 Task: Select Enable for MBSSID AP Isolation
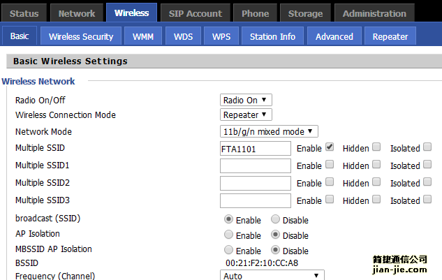(228, 250)
